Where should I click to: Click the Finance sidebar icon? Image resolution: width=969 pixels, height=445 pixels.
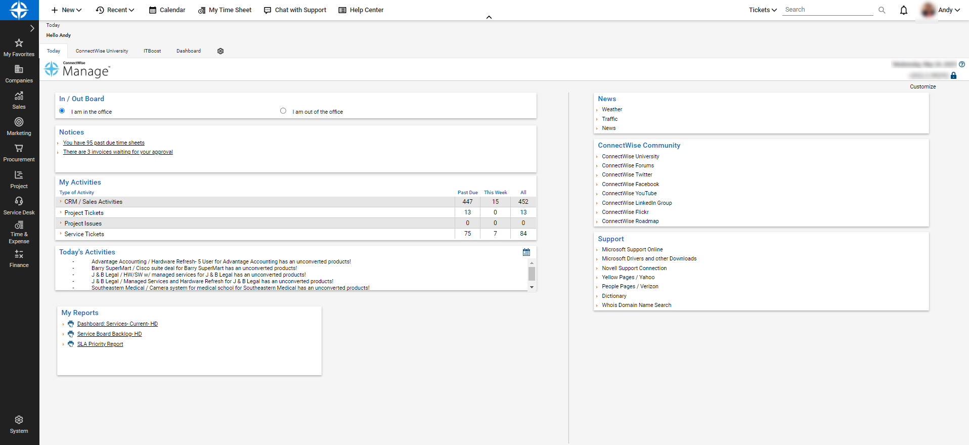[19, 254]
